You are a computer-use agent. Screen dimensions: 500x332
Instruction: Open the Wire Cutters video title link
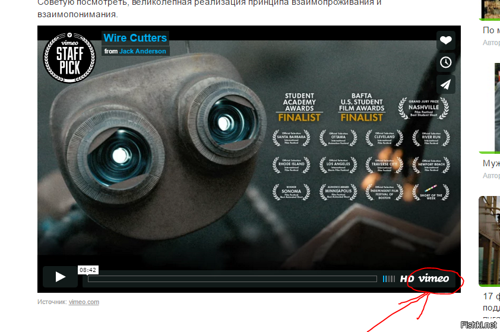(135, 38)
